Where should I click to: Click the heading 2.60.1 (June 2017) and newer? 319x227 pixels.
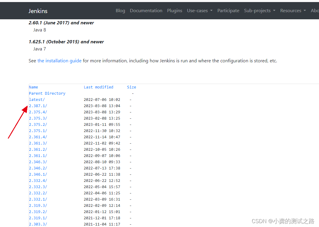pos(61,23)
